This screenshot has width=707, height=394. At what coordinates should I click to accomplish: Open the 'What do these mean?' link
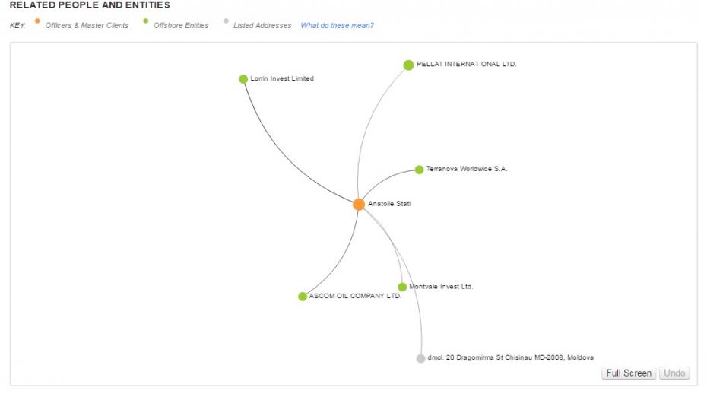pos(338,26)
